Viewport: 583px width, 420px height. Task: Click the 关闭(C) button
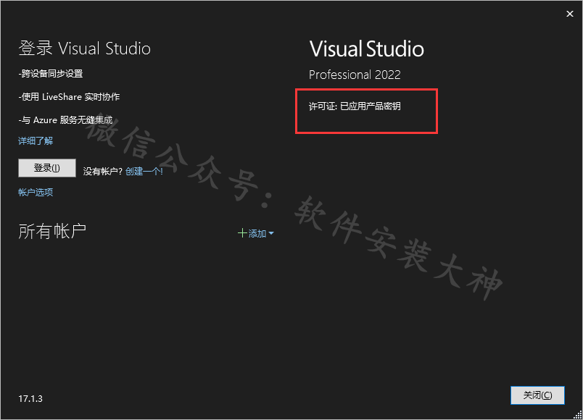(x=537, y=395)
